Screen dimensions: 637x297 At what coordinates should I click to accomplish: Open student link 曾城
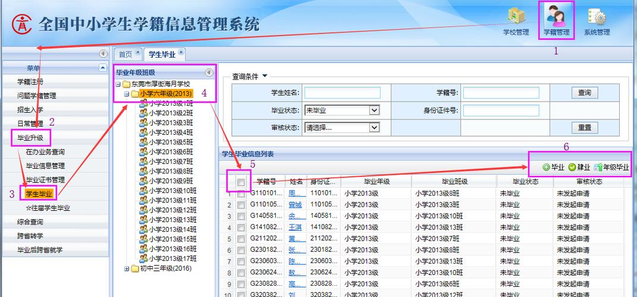pos(296,205)
